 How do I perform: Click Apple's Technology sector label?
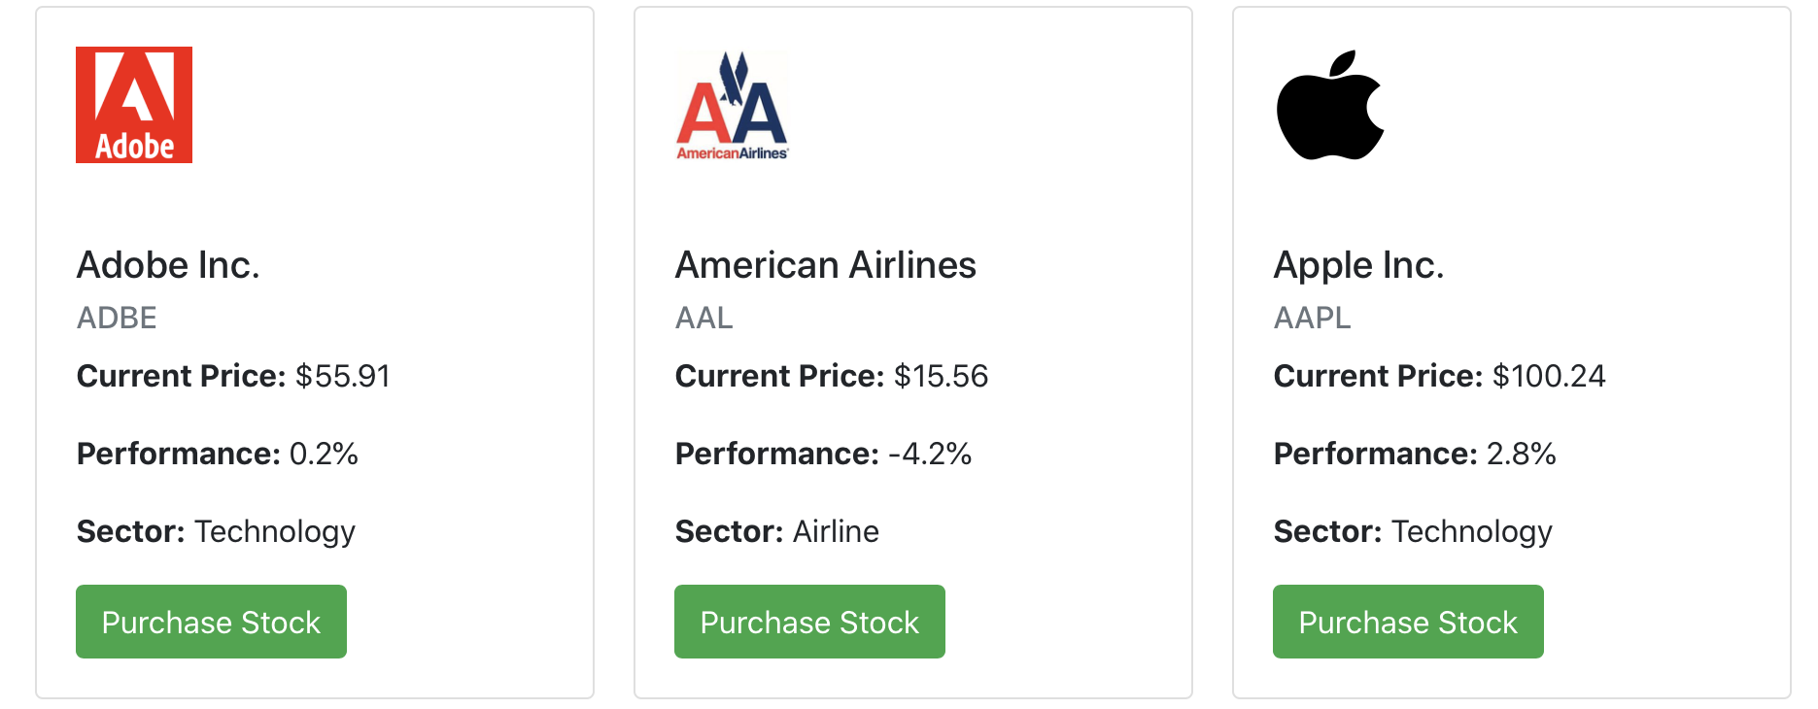pos(1471,531)
